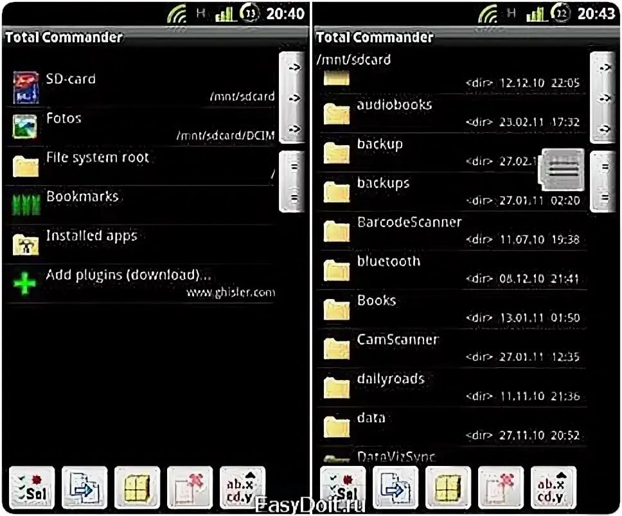Viewport: 622px width, 516px height.
Task: Tap the lower equals button on left side bar
Action: pyautogui.click(x=294, y=197)
